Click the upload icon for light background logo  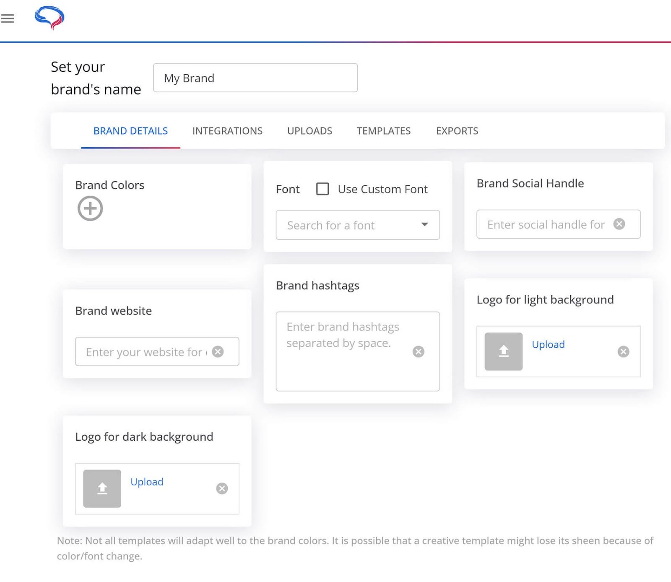(x=503, y=351)
